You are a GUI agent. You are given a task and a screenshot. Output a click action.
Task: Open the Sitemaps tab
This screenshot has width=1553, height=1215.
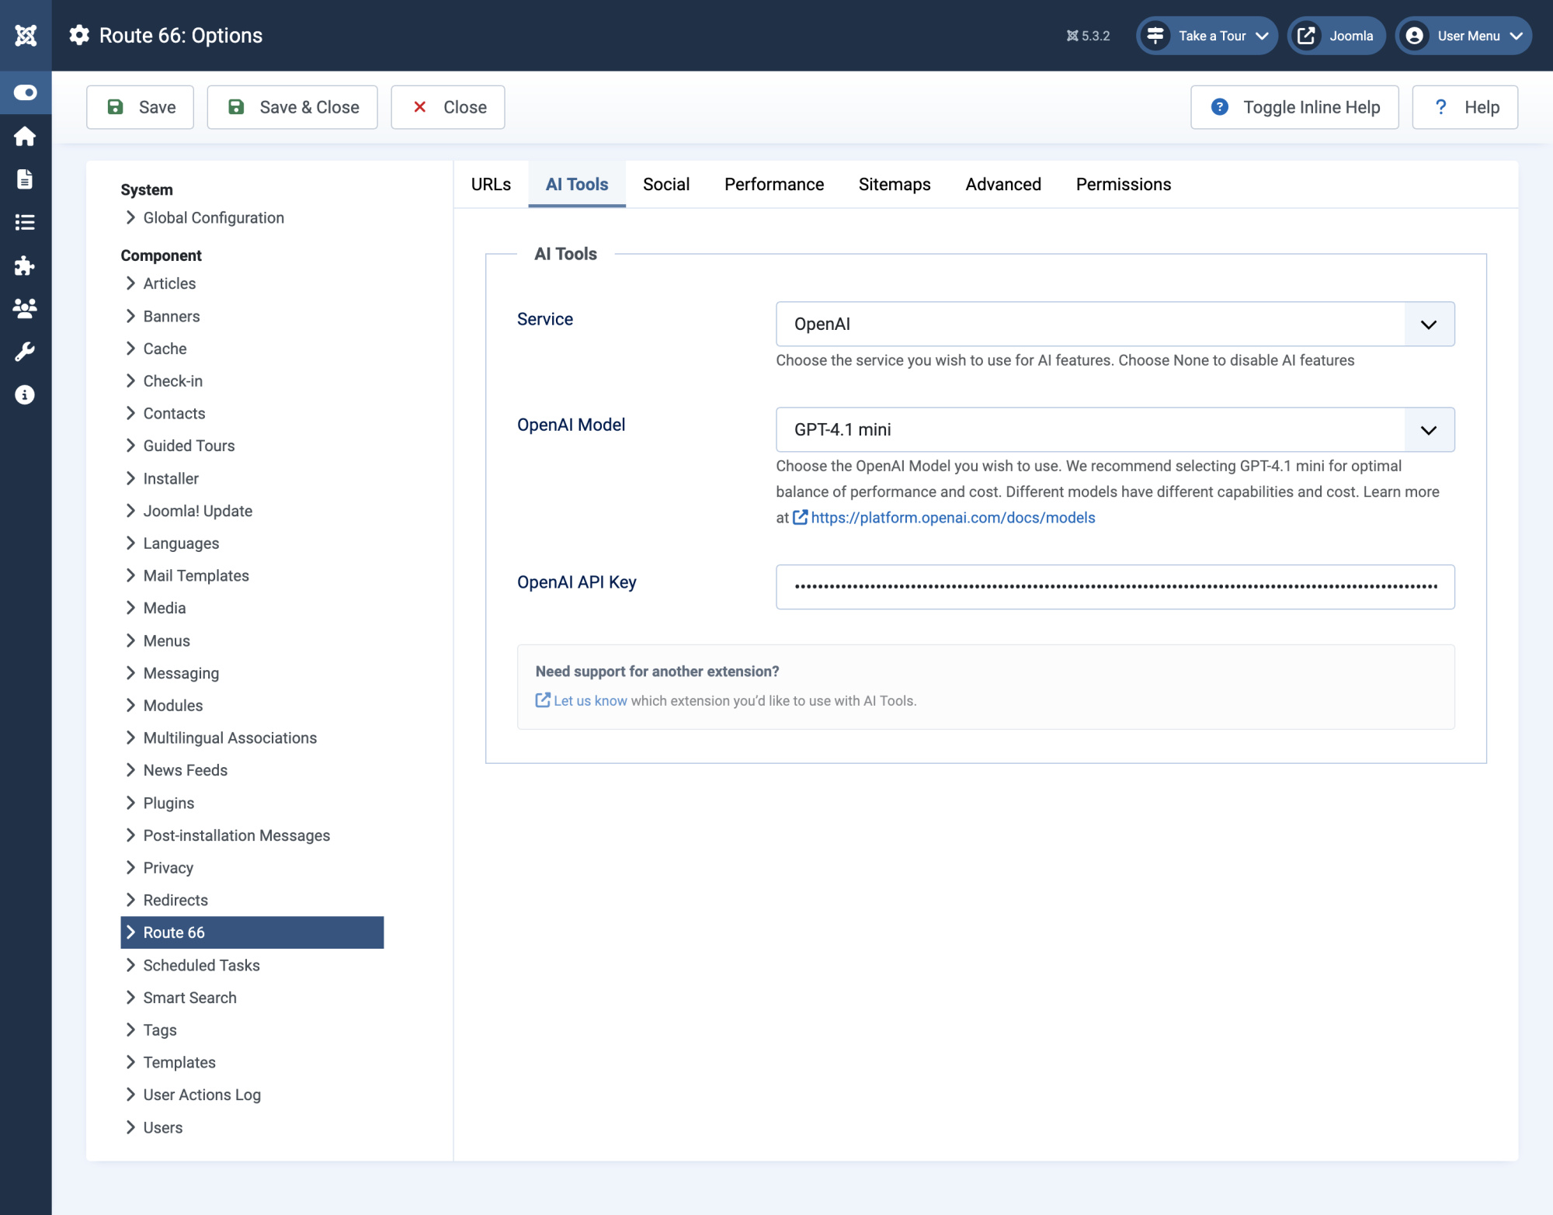[895, 184]
